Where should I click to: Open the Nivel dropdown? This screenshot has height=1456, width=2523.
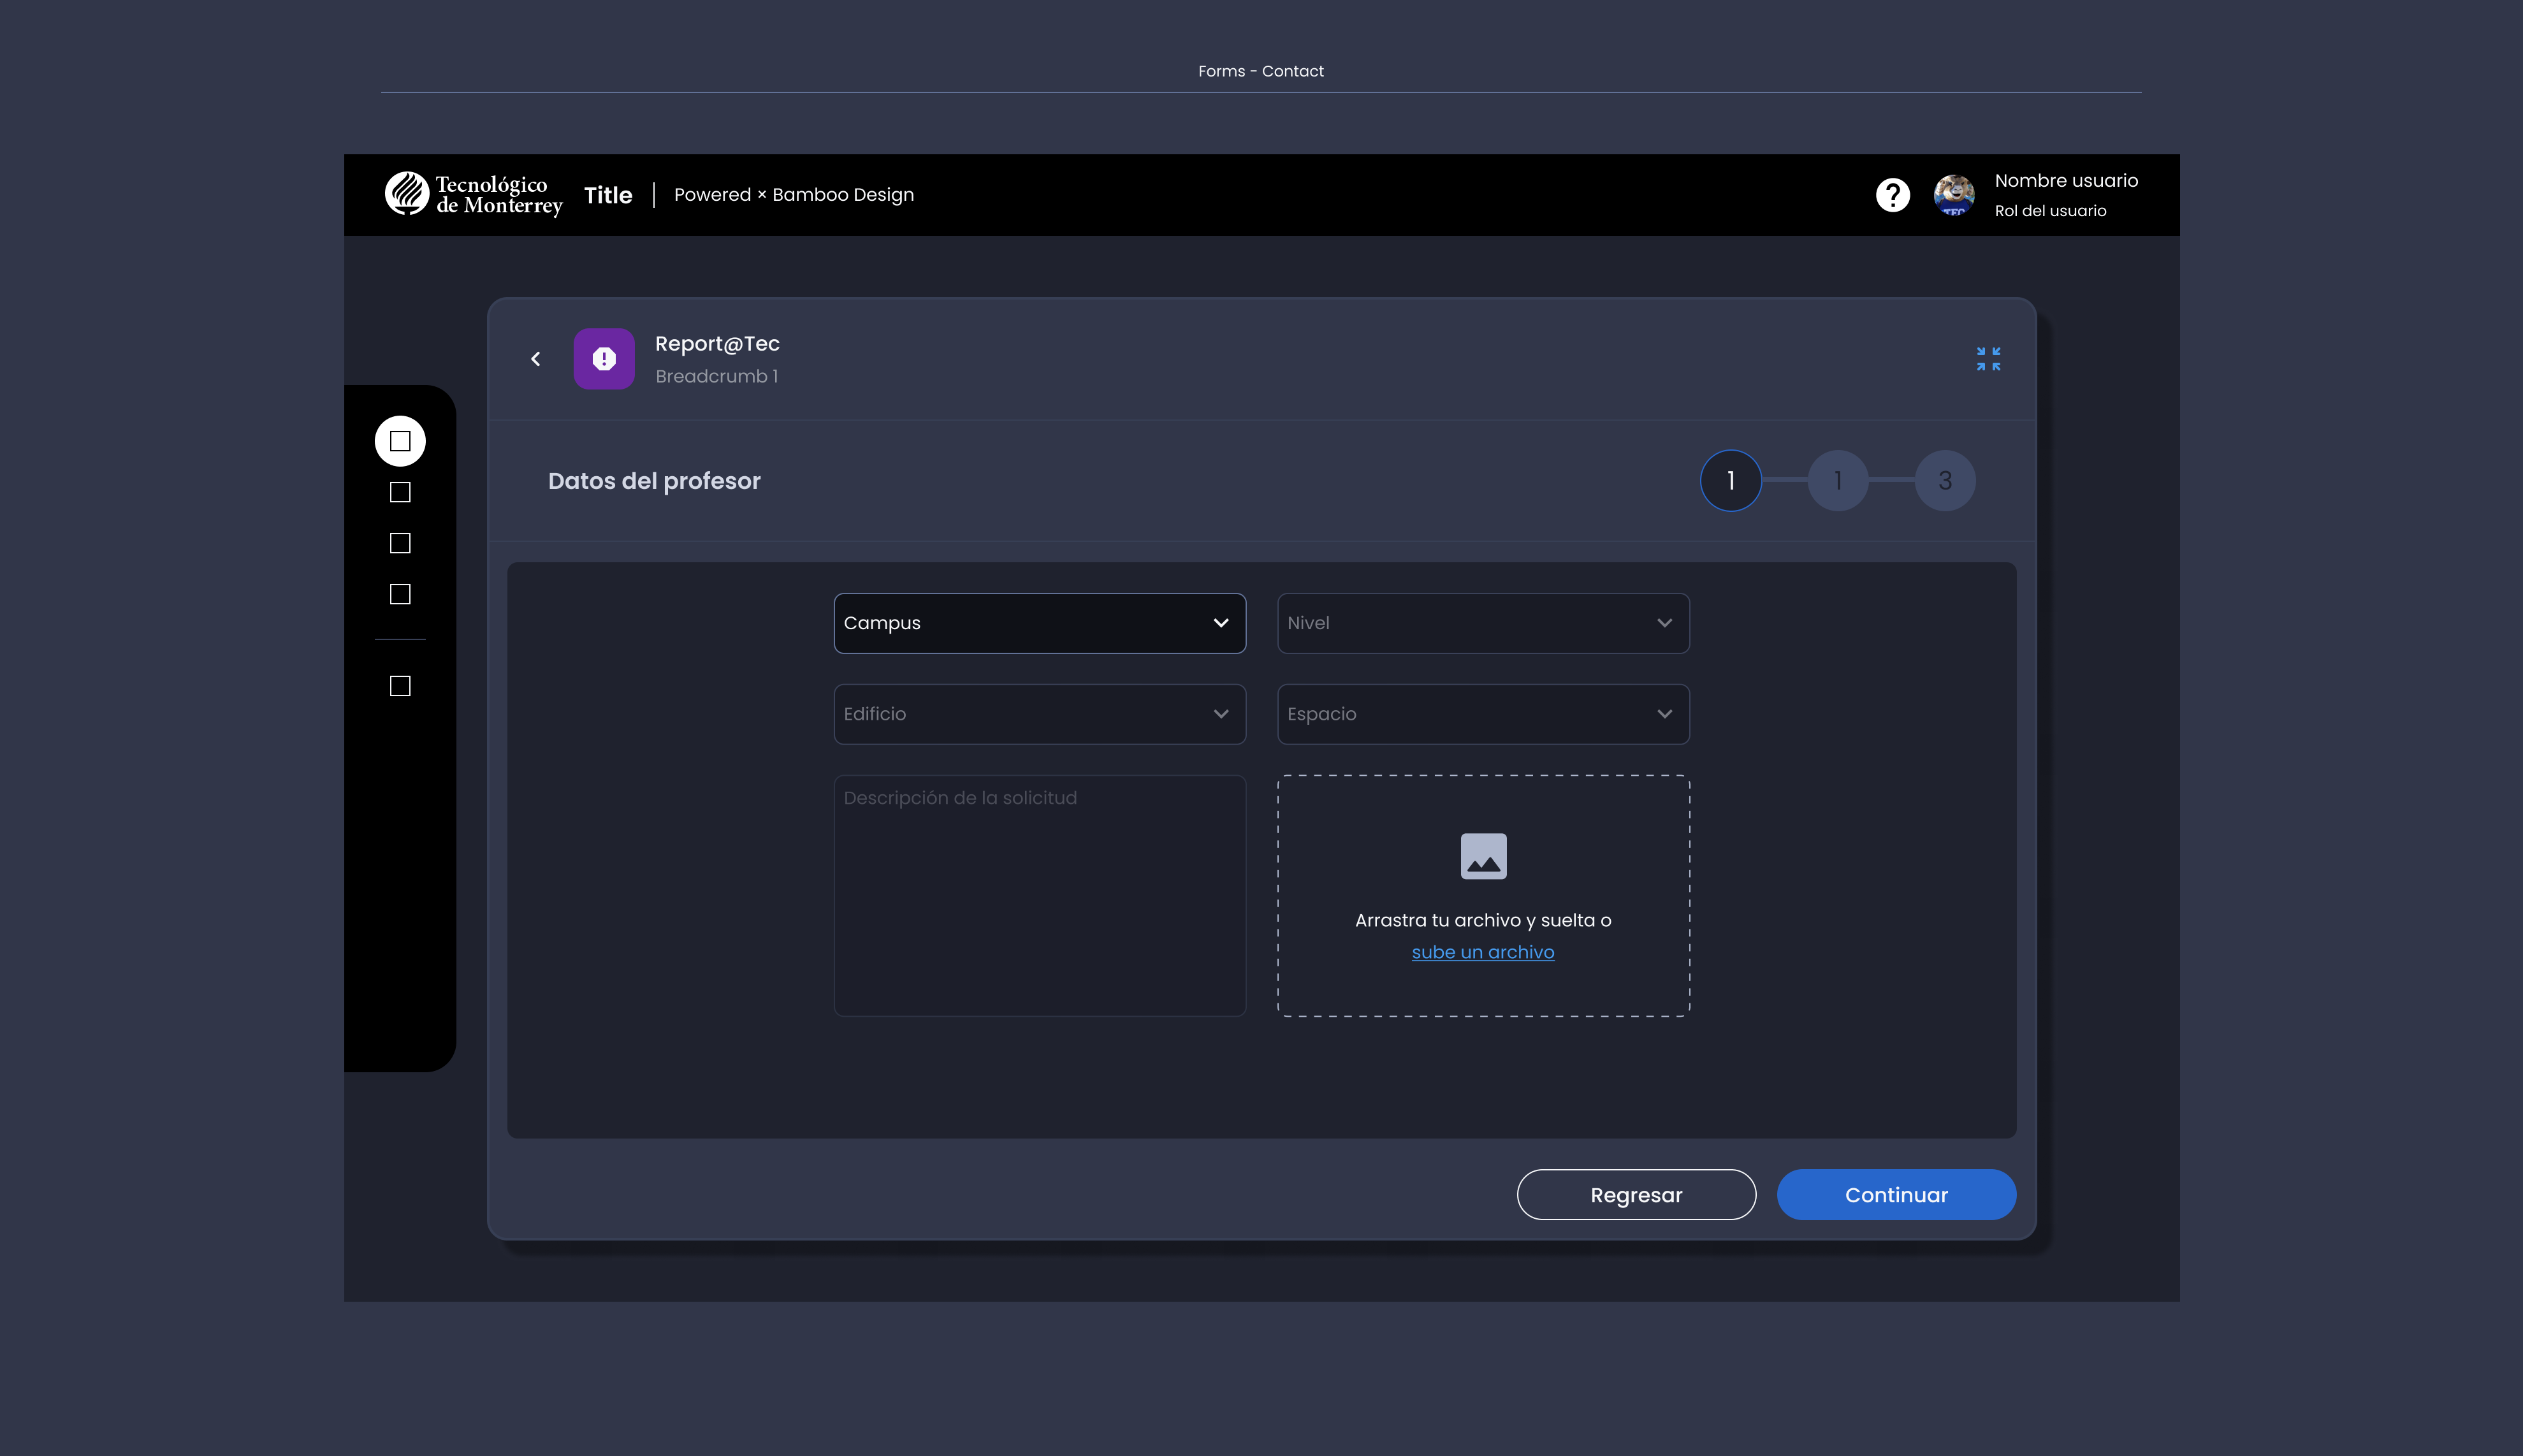1483,623
